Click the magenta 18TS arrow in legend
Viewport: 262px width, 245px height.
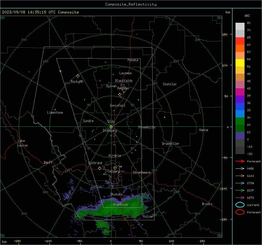[x=240, y=198]
